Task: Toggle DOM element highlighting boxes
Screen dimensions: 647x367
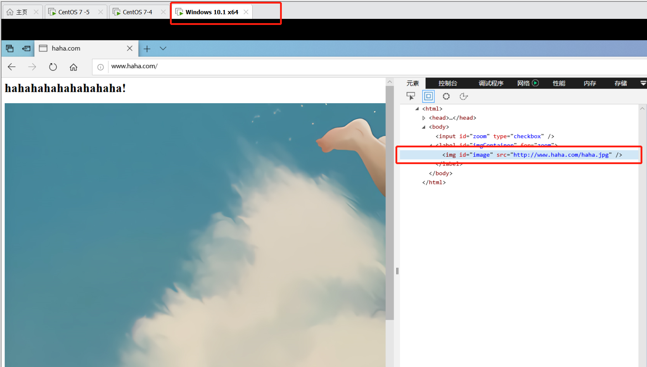Action: coord(428,96)
